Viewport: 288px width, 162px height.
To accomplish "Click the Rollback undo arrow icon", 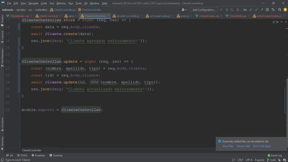I will pos(273,10).
